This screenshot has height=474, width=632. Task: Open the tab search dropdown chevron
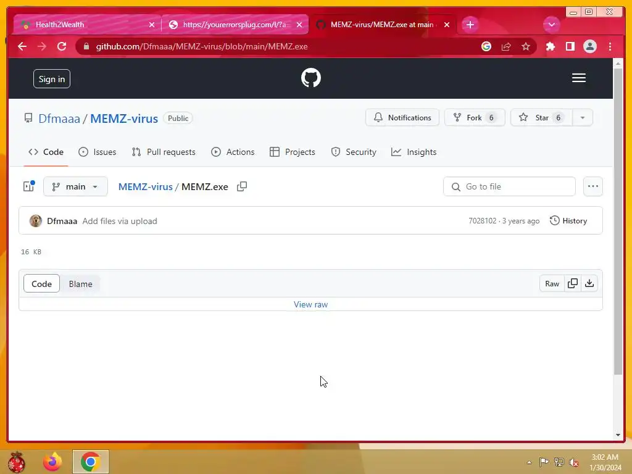[x=551, y=25]
